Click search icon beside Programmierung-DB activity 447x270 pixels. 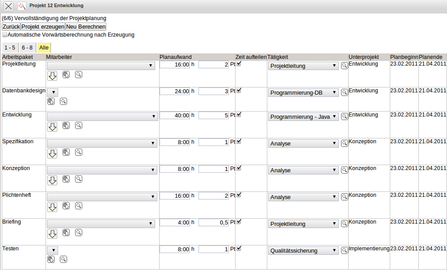point(344,92)
